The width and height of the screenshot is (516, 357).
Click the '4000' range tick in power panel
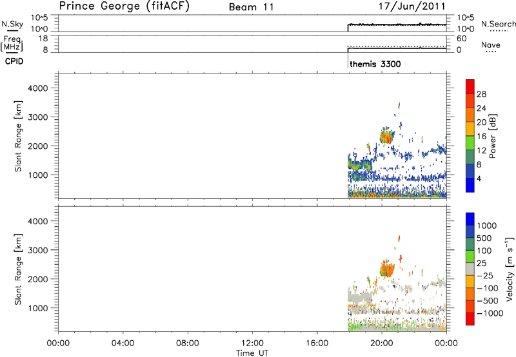coord(38,88)
